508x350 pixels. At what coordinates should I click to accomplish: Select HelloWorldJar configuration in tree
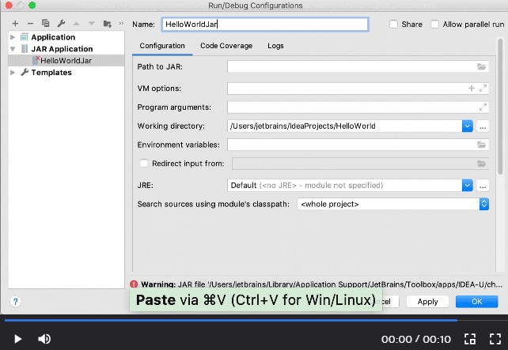[x=66, y=61]
